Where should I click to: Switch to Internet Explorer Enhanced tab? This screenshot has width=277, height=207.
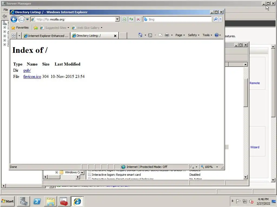tap(47, 36)
